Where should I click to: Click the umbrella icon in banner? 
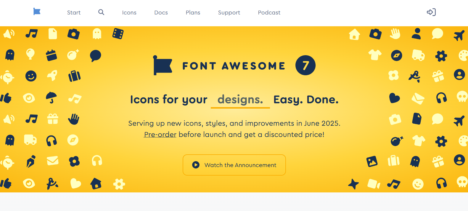click(52, 98)
